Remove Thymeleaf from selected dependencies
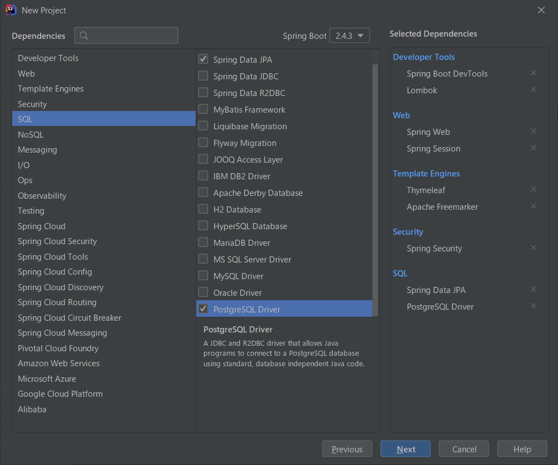Image resolution: width=558 pixels, height=465 pixels. (533, 190)
